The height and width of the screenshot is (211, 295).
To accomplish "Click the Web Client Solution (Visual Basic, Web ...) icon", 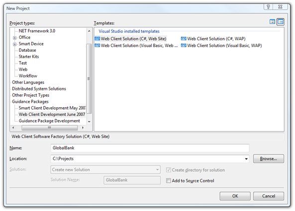I will click(x=97, y=46).
